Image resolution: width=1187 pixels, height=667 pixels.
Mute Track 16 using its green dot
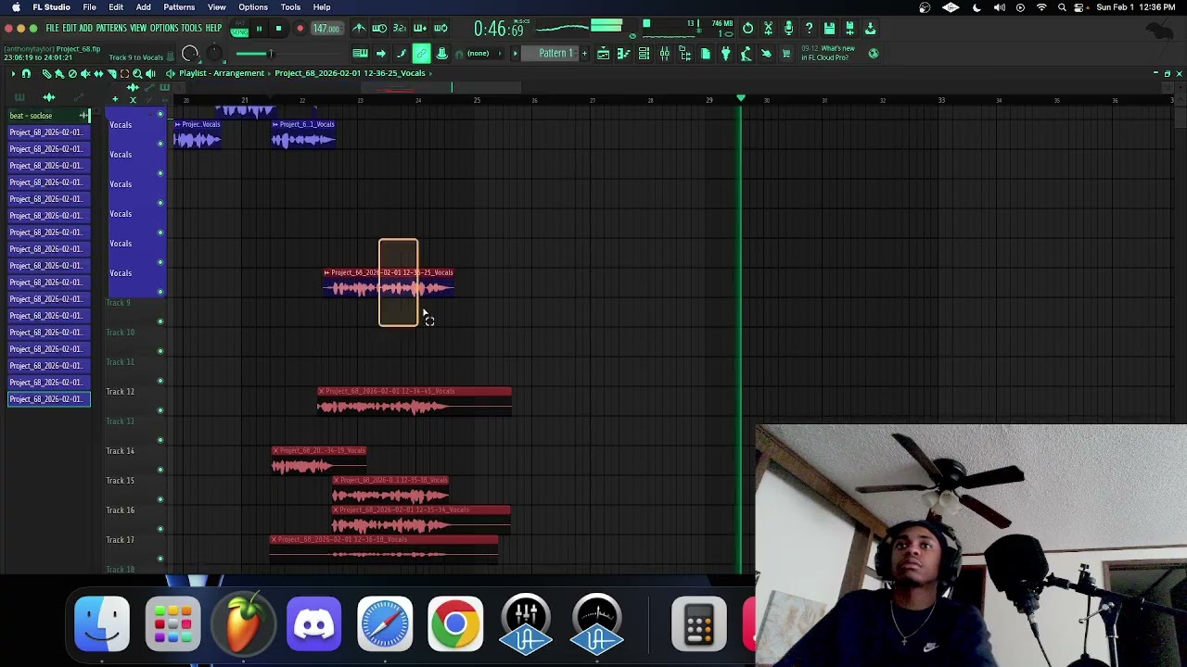point(160,529)
